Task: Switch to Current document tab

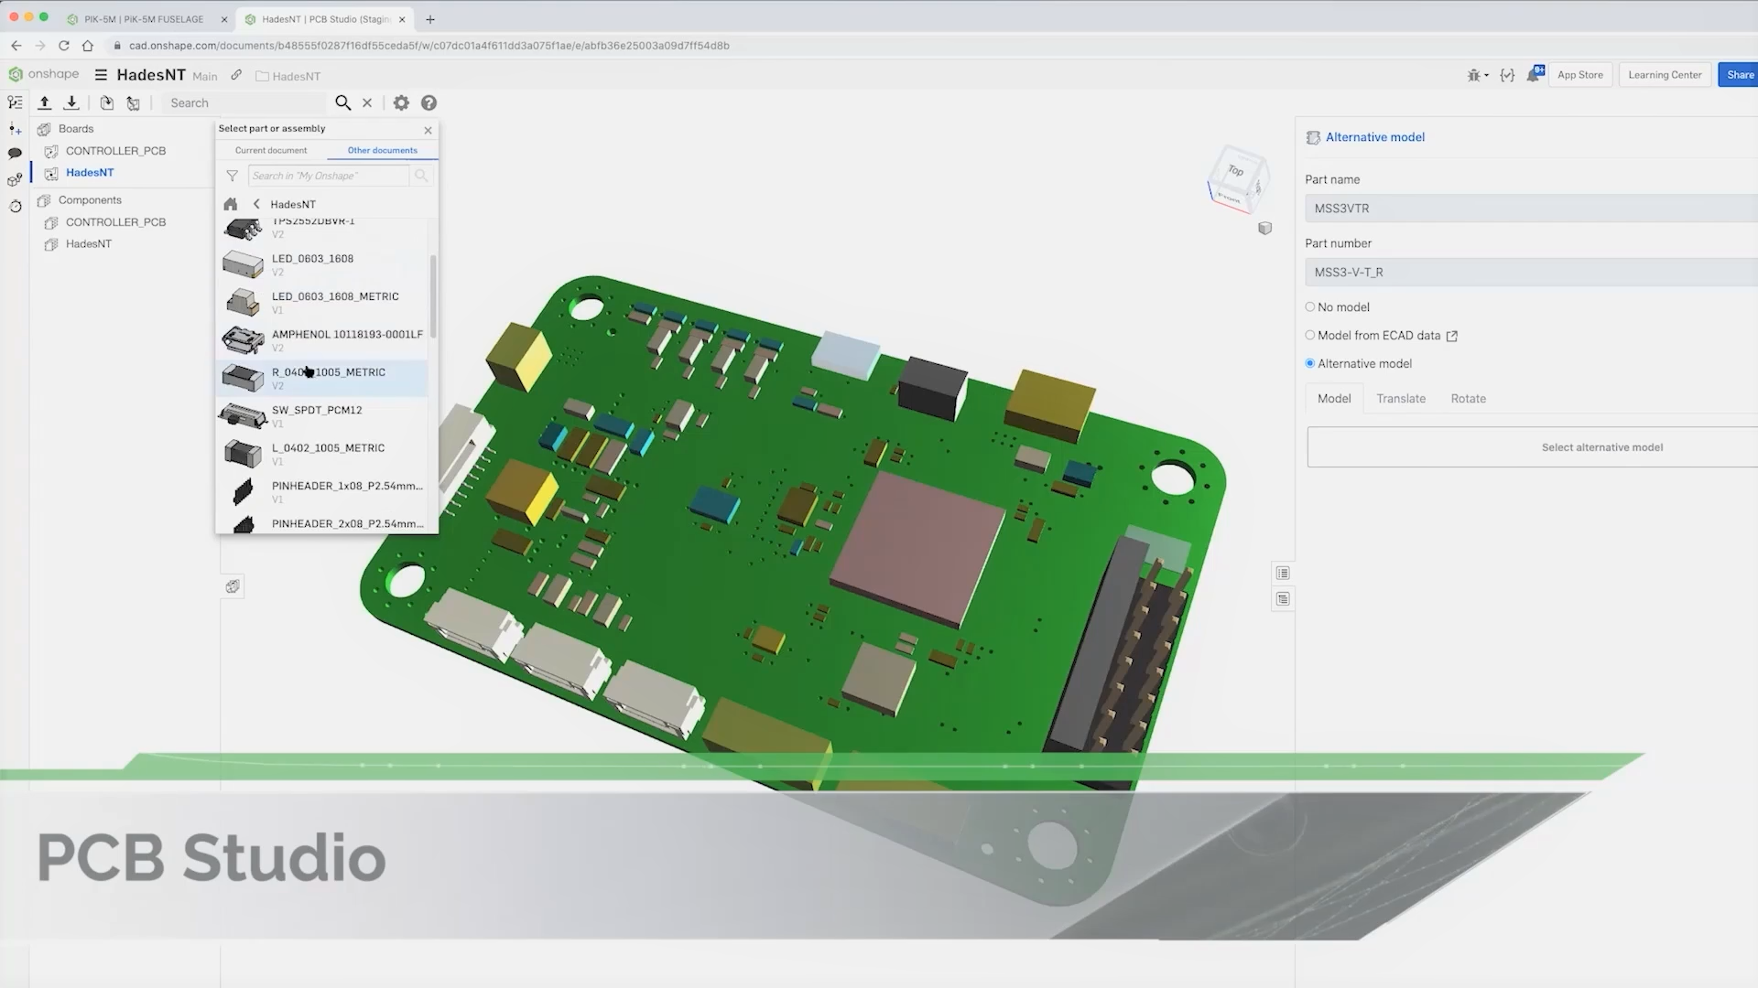Action: (x=271, y=150)
